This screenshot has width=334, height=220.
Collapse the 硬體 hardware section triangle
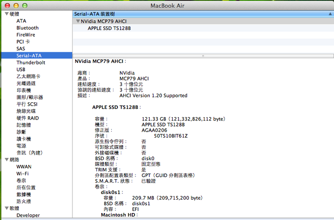(6, 14)
